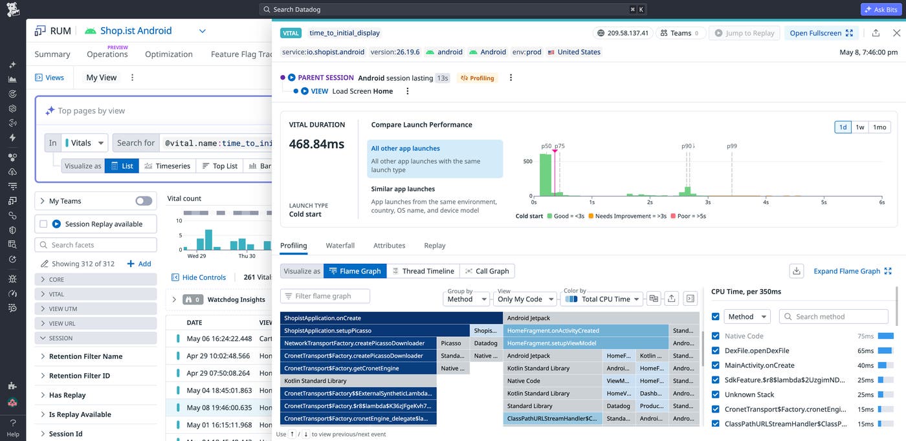This screenshot has width=906, height=441.
Task: Click the Teams button in panel header
Action: click(x=680, y=33)
